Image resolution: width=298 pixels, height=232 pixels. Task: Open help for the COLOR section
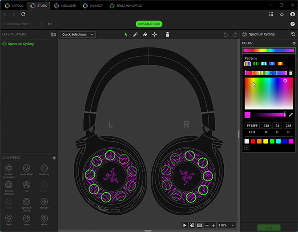[294, 43]
